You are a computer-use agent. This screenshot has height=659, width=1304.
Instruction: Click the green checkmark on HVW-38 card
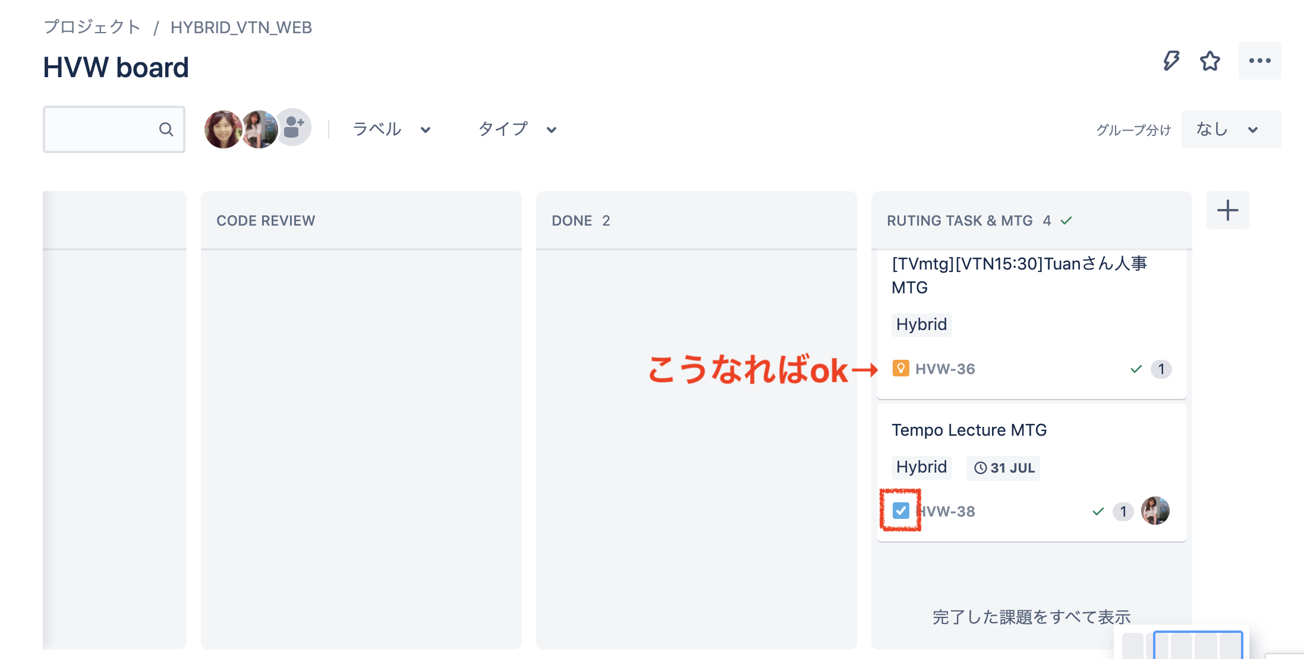(1098, 512)
